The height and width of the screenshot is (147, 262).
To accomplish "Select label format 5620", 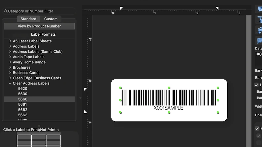I will (22, 89).
